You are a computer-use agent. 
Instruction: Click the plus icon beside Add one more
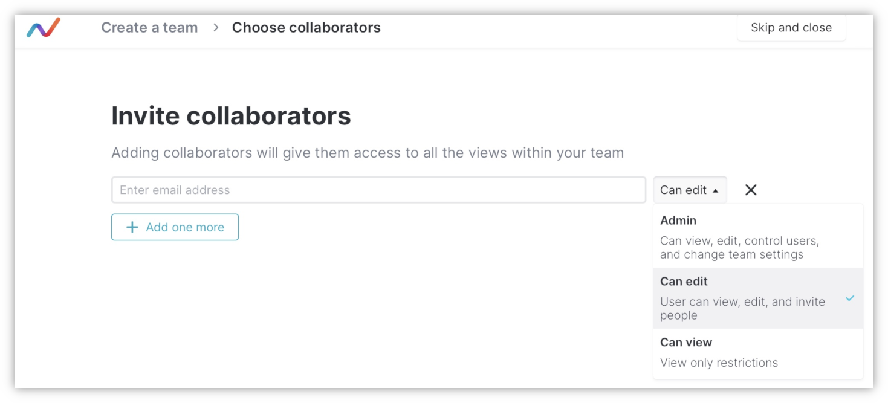[x=132, y=227]
